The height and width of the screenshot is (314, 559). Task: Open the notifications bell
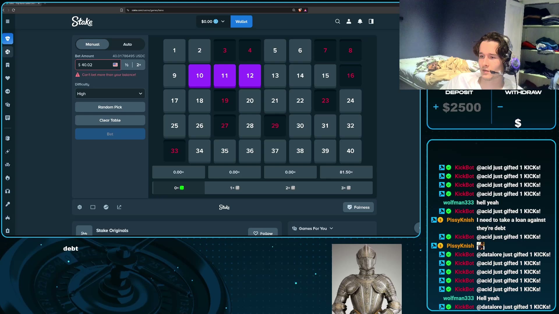click(360, 21)
